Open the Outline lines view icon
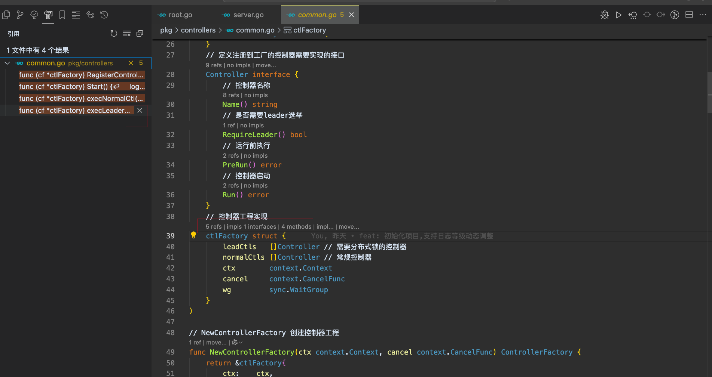The width and height of the screenshot is (712, 377). point(76,15)
